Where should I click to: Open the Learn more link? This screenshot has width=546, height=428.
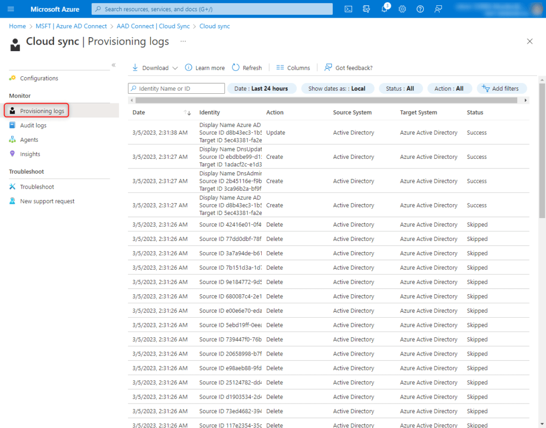pyautogui.click(x=205, y=68)
